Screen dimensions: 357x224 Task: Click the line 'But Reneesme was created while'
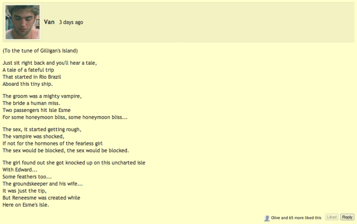point(42,198)
